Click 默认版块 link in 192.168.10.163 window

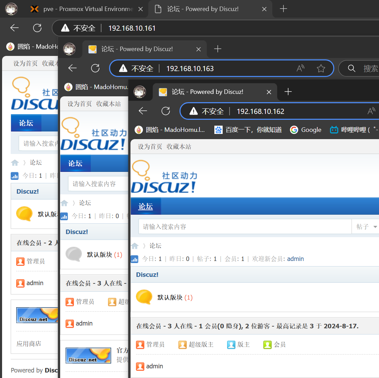(100, 254)
